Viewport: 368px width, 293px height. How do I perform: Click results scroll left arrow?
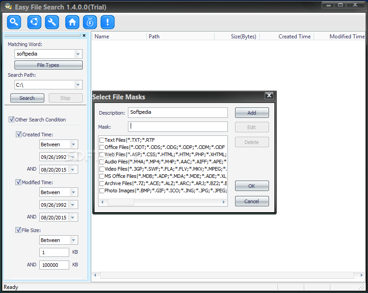click(x=95, y=275)
